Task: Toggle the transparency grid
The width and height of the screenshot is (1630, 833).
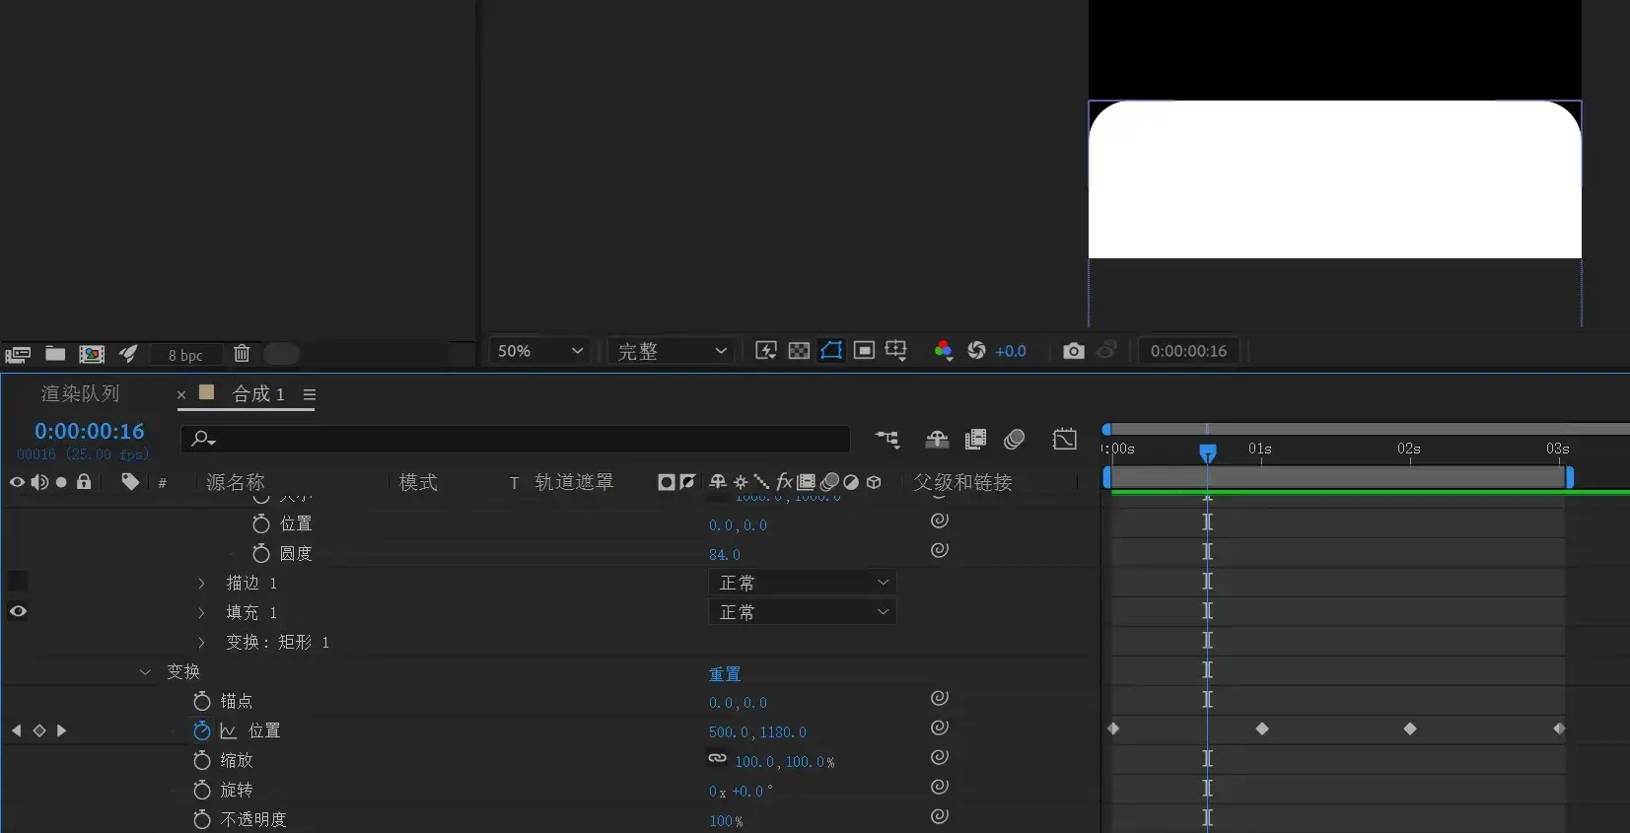Action: [x=799, y=351]
